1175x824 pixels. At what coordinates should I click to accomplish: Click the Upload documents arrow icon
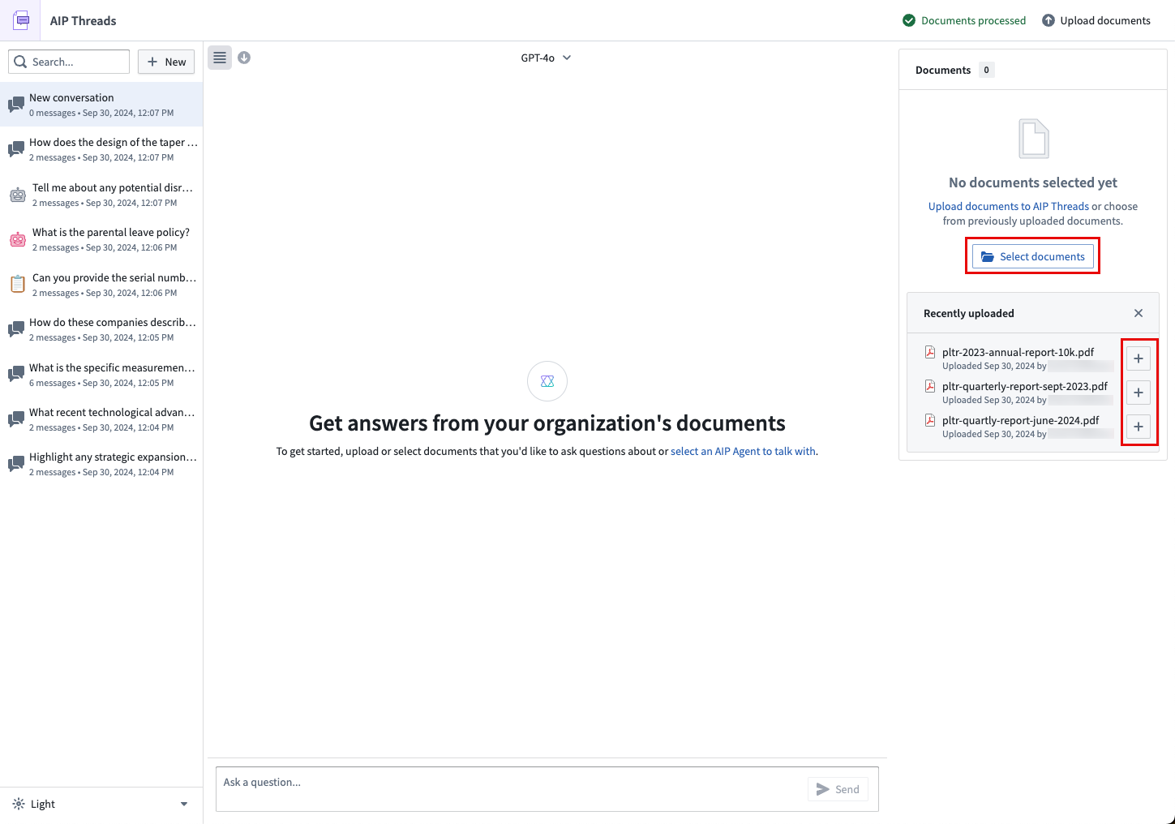click(x=1048, y=20)
